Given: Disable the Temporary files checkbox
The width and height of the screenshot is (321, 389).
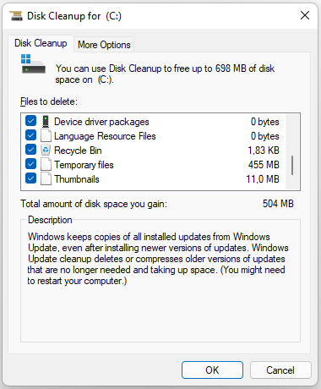Looking at the screenshot, I should coord(30,164).
